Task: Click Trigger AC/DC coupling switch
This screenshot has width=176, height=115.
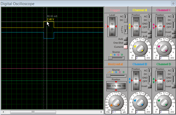Action: (x=126, y=18)
